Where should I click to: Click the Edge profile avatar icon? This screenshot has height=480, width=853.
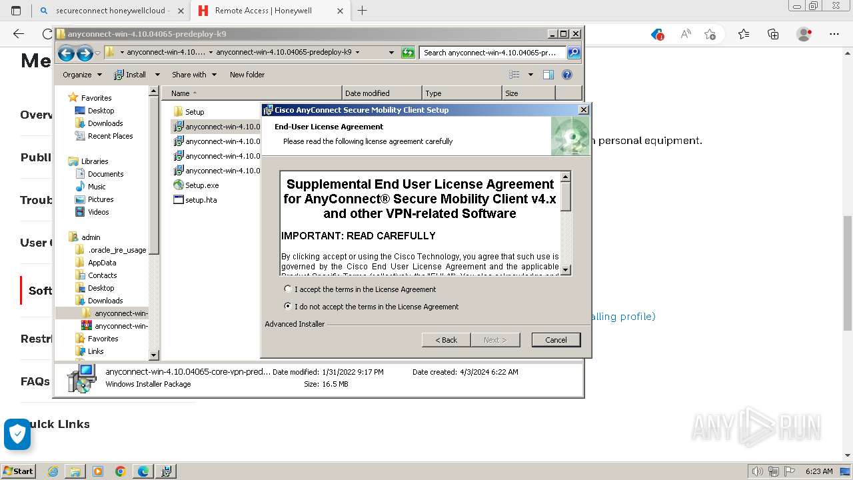tap(804, 34)
